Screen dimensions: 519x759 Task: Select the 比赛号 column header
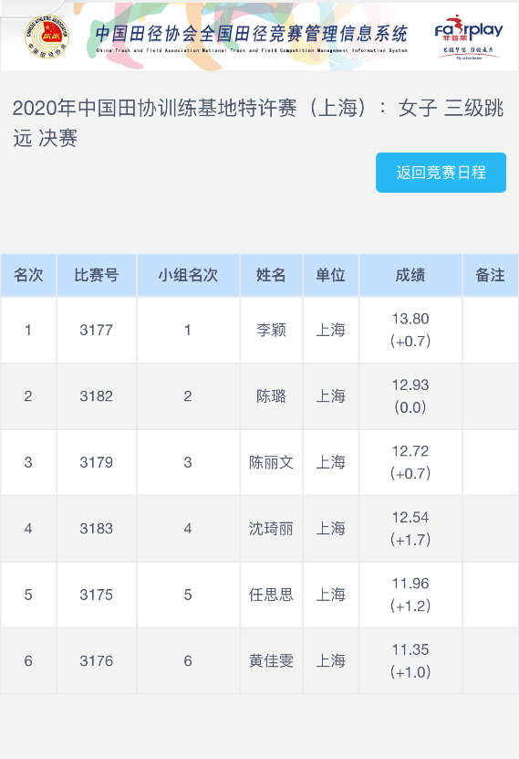click(x=96, y=275)
